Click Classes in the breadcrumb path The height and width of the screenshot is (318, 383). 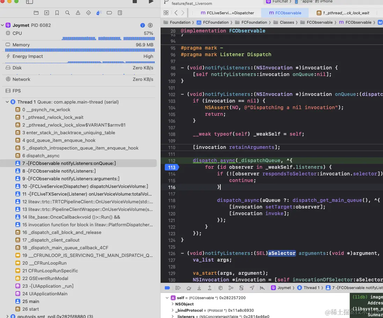click(287, 22)
